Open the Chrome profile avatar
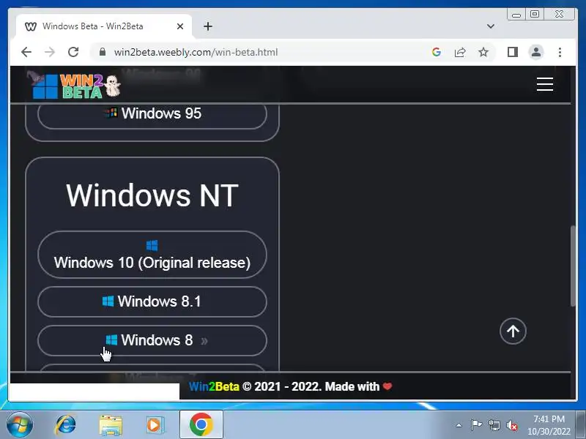Screen dimensions: 586x439 (x=536, y=52)
